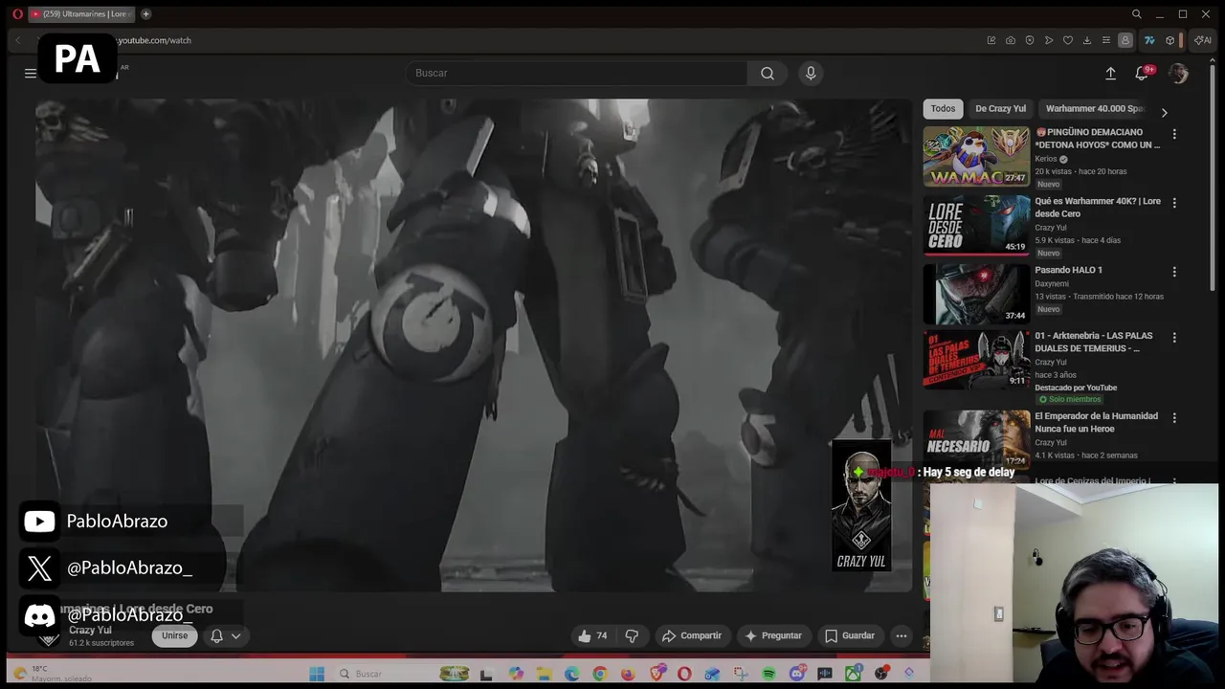Click the Unirse join button
The width and height of the screenshot is (1225, 689).
pos(174,635)
